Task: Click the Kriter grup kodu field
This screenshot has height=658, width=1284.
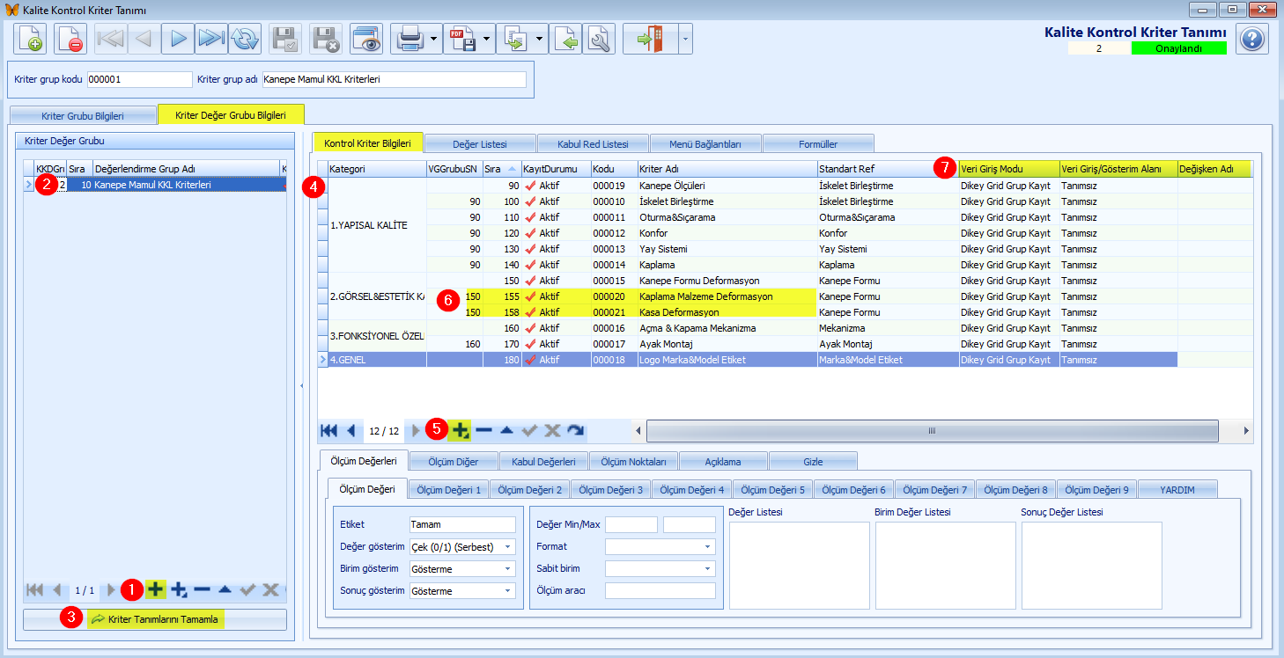Action: tap(139, 79)
